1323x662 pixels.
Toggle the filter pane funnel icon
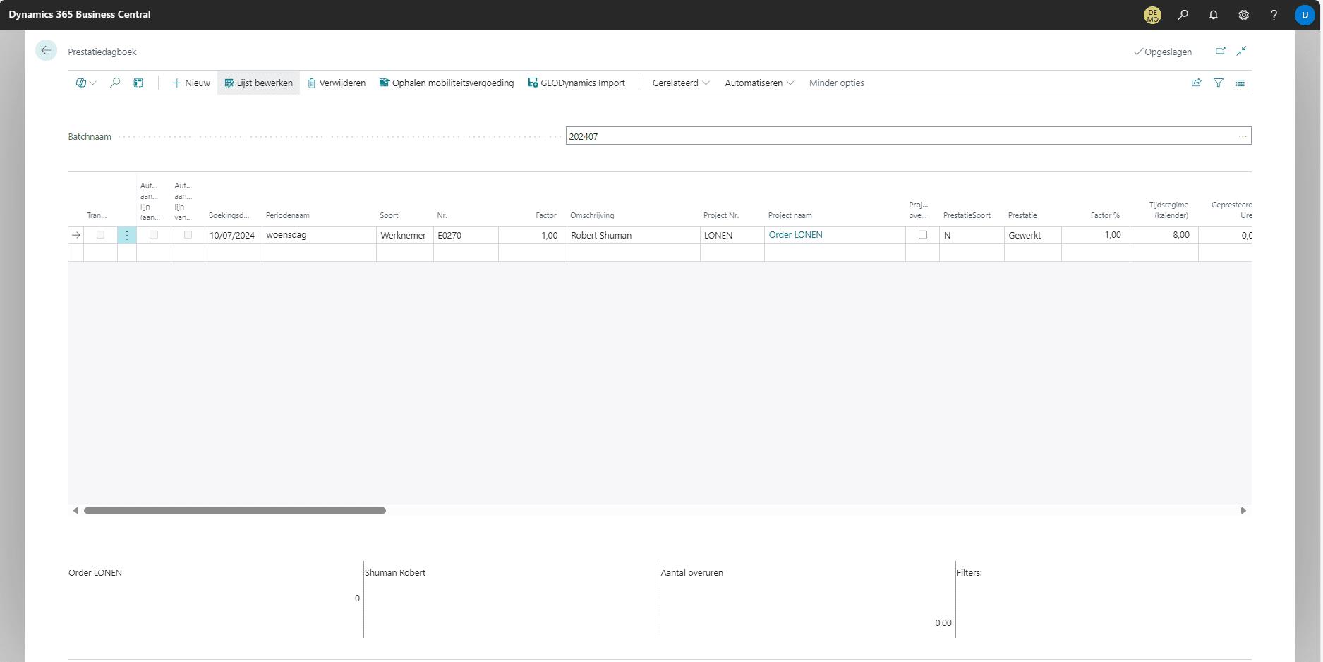pos(1219,83)
